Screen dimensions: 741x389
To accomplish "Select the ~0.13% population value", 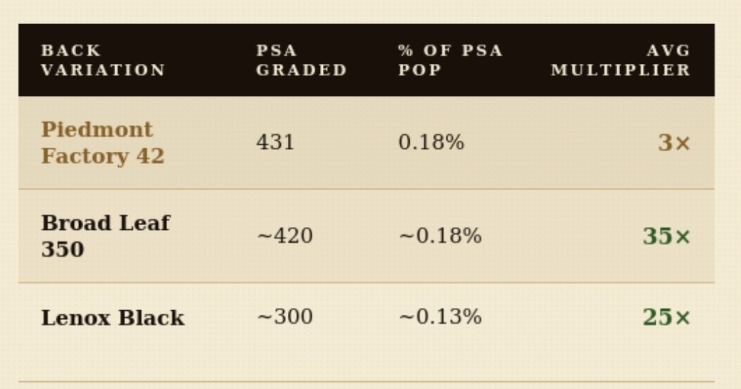I will click(x=439, y=317).
